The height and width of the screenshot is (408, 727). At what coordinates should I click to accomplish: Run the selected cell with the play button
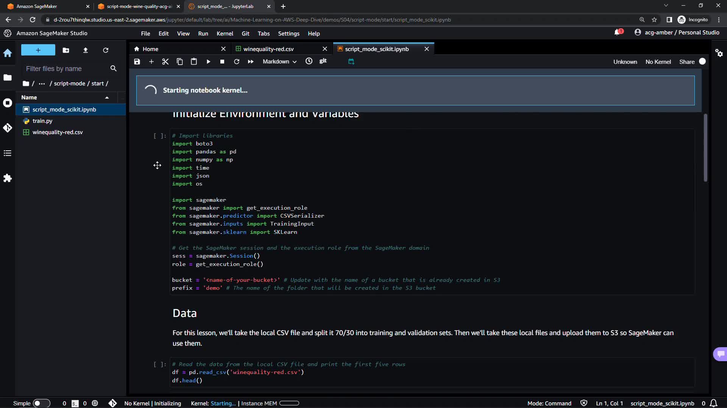click(x=208, y=62)
